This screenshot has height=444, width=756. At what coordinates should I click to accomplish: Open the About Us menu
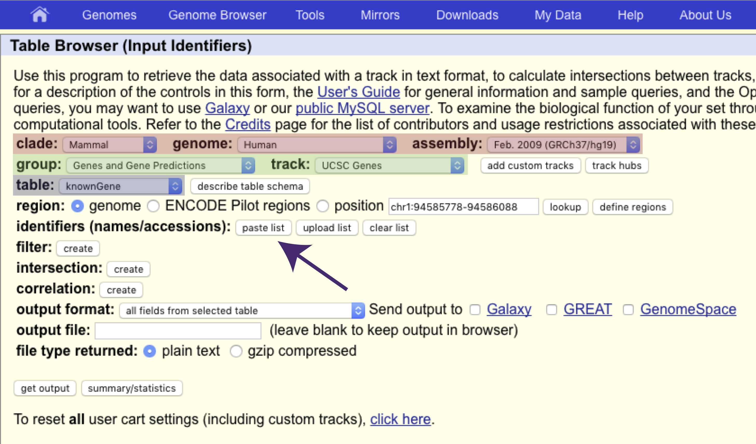[705, 15]
